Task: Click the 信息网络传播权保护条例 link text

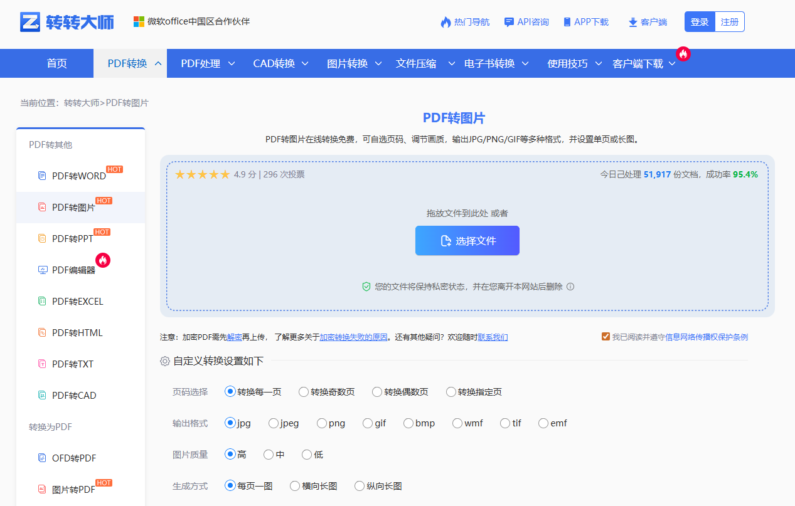Action: 707,337
